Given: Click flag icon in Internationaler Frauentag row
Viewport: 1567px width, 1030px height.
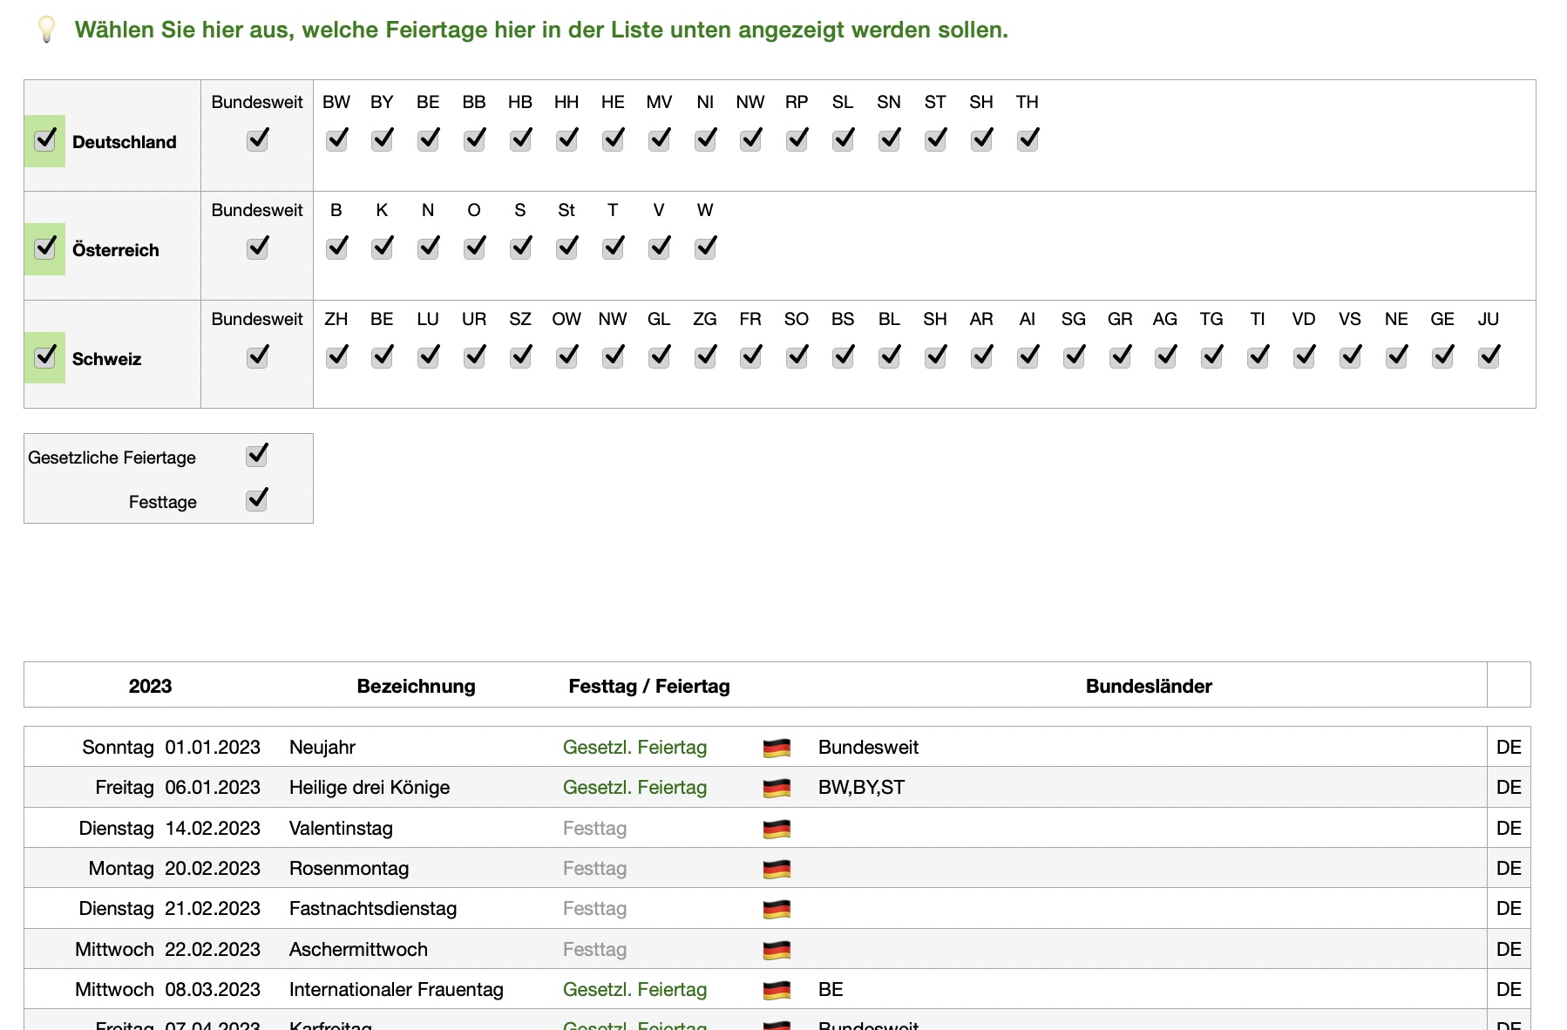Looking at the screenshot, I should (776, 990).
